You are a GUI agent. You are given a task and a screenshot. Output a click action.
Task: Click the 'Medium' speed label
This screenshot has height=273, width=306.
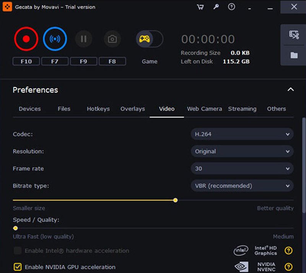pos(283,237)
